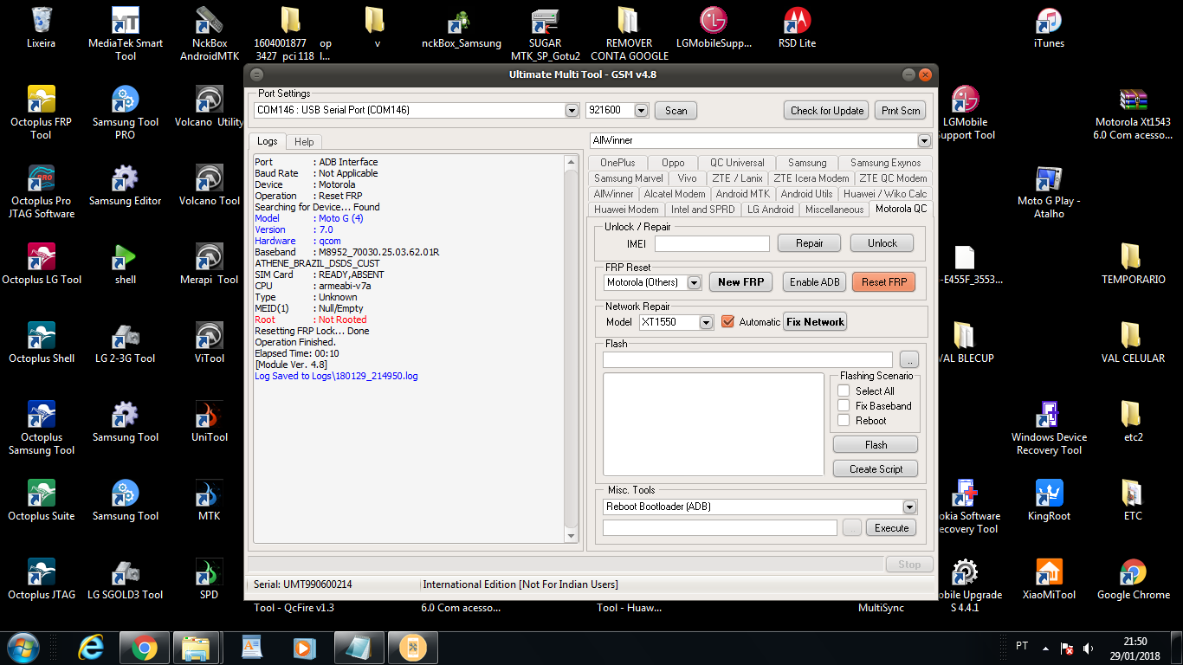
Task: Open MediaTek Smart Tool desktop icon
Action: click(x=126, y=34)
